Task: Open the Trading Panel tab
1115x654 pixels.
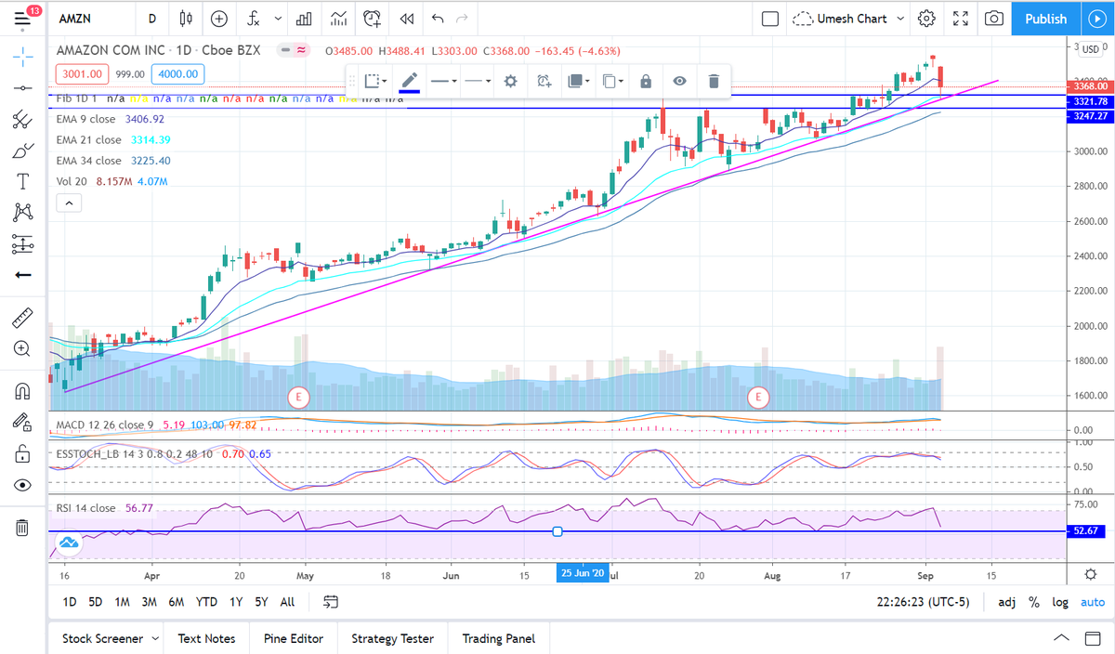Action: [x=499, y=638]
